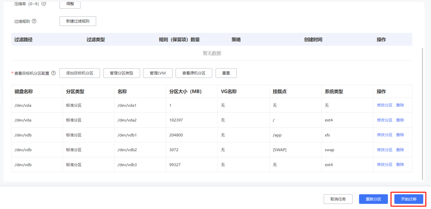Open the 管理分区类型 dialog

(122, 73)
